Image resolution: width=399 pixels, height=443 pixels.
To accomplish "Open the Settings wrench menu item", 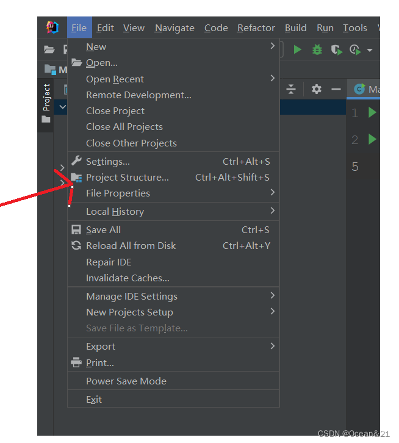I will pos(76,160).
